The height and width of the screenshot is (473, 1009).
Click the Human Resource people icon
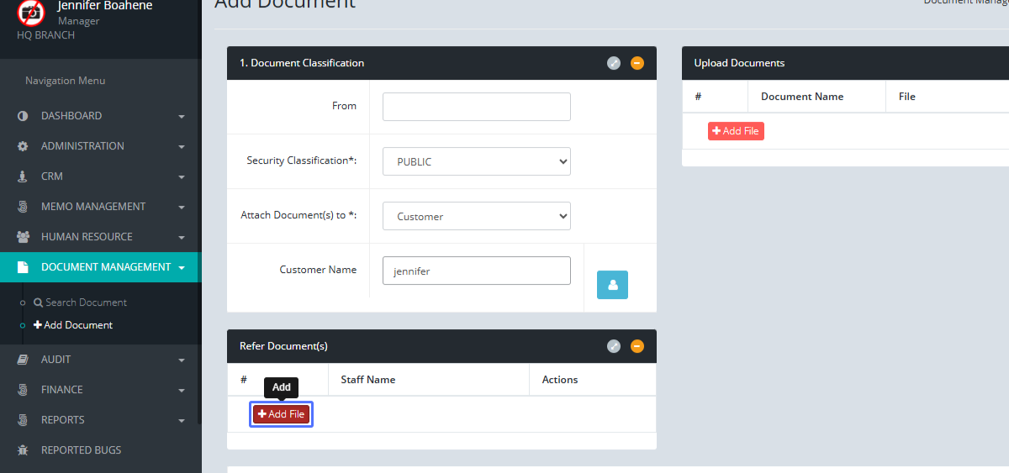pos(23,237)
